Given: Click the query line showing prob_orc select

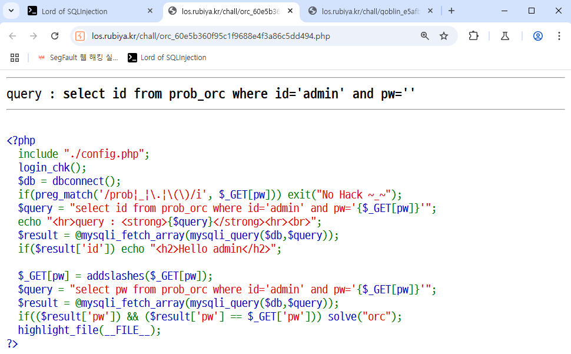Looking at the screenshot, I should pos(211,94).
